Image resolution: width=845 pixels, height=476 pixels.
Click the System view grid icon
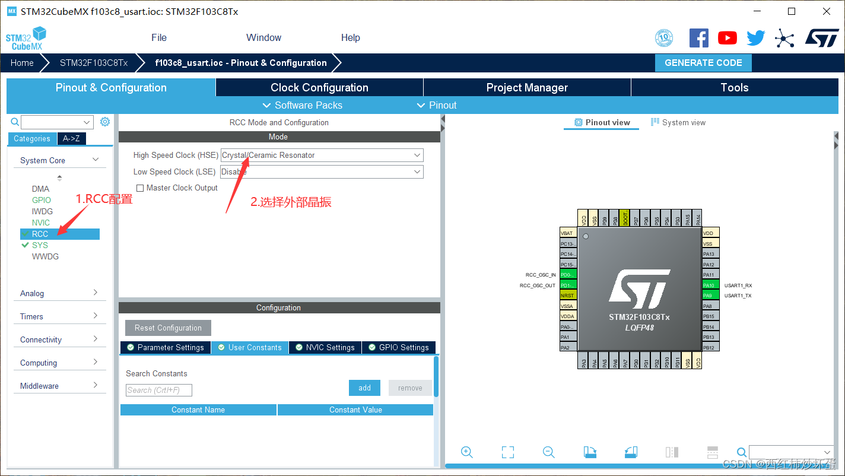(x=655, y=122)
